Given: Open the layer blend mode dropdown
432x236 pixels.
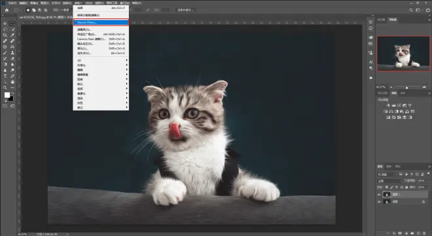Looking at the screenshot, I should pos(389,180).
